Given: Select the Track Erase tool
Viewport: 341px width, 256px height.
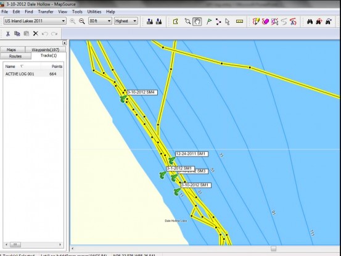Looking at the screenshot, I should coord(265,22).
